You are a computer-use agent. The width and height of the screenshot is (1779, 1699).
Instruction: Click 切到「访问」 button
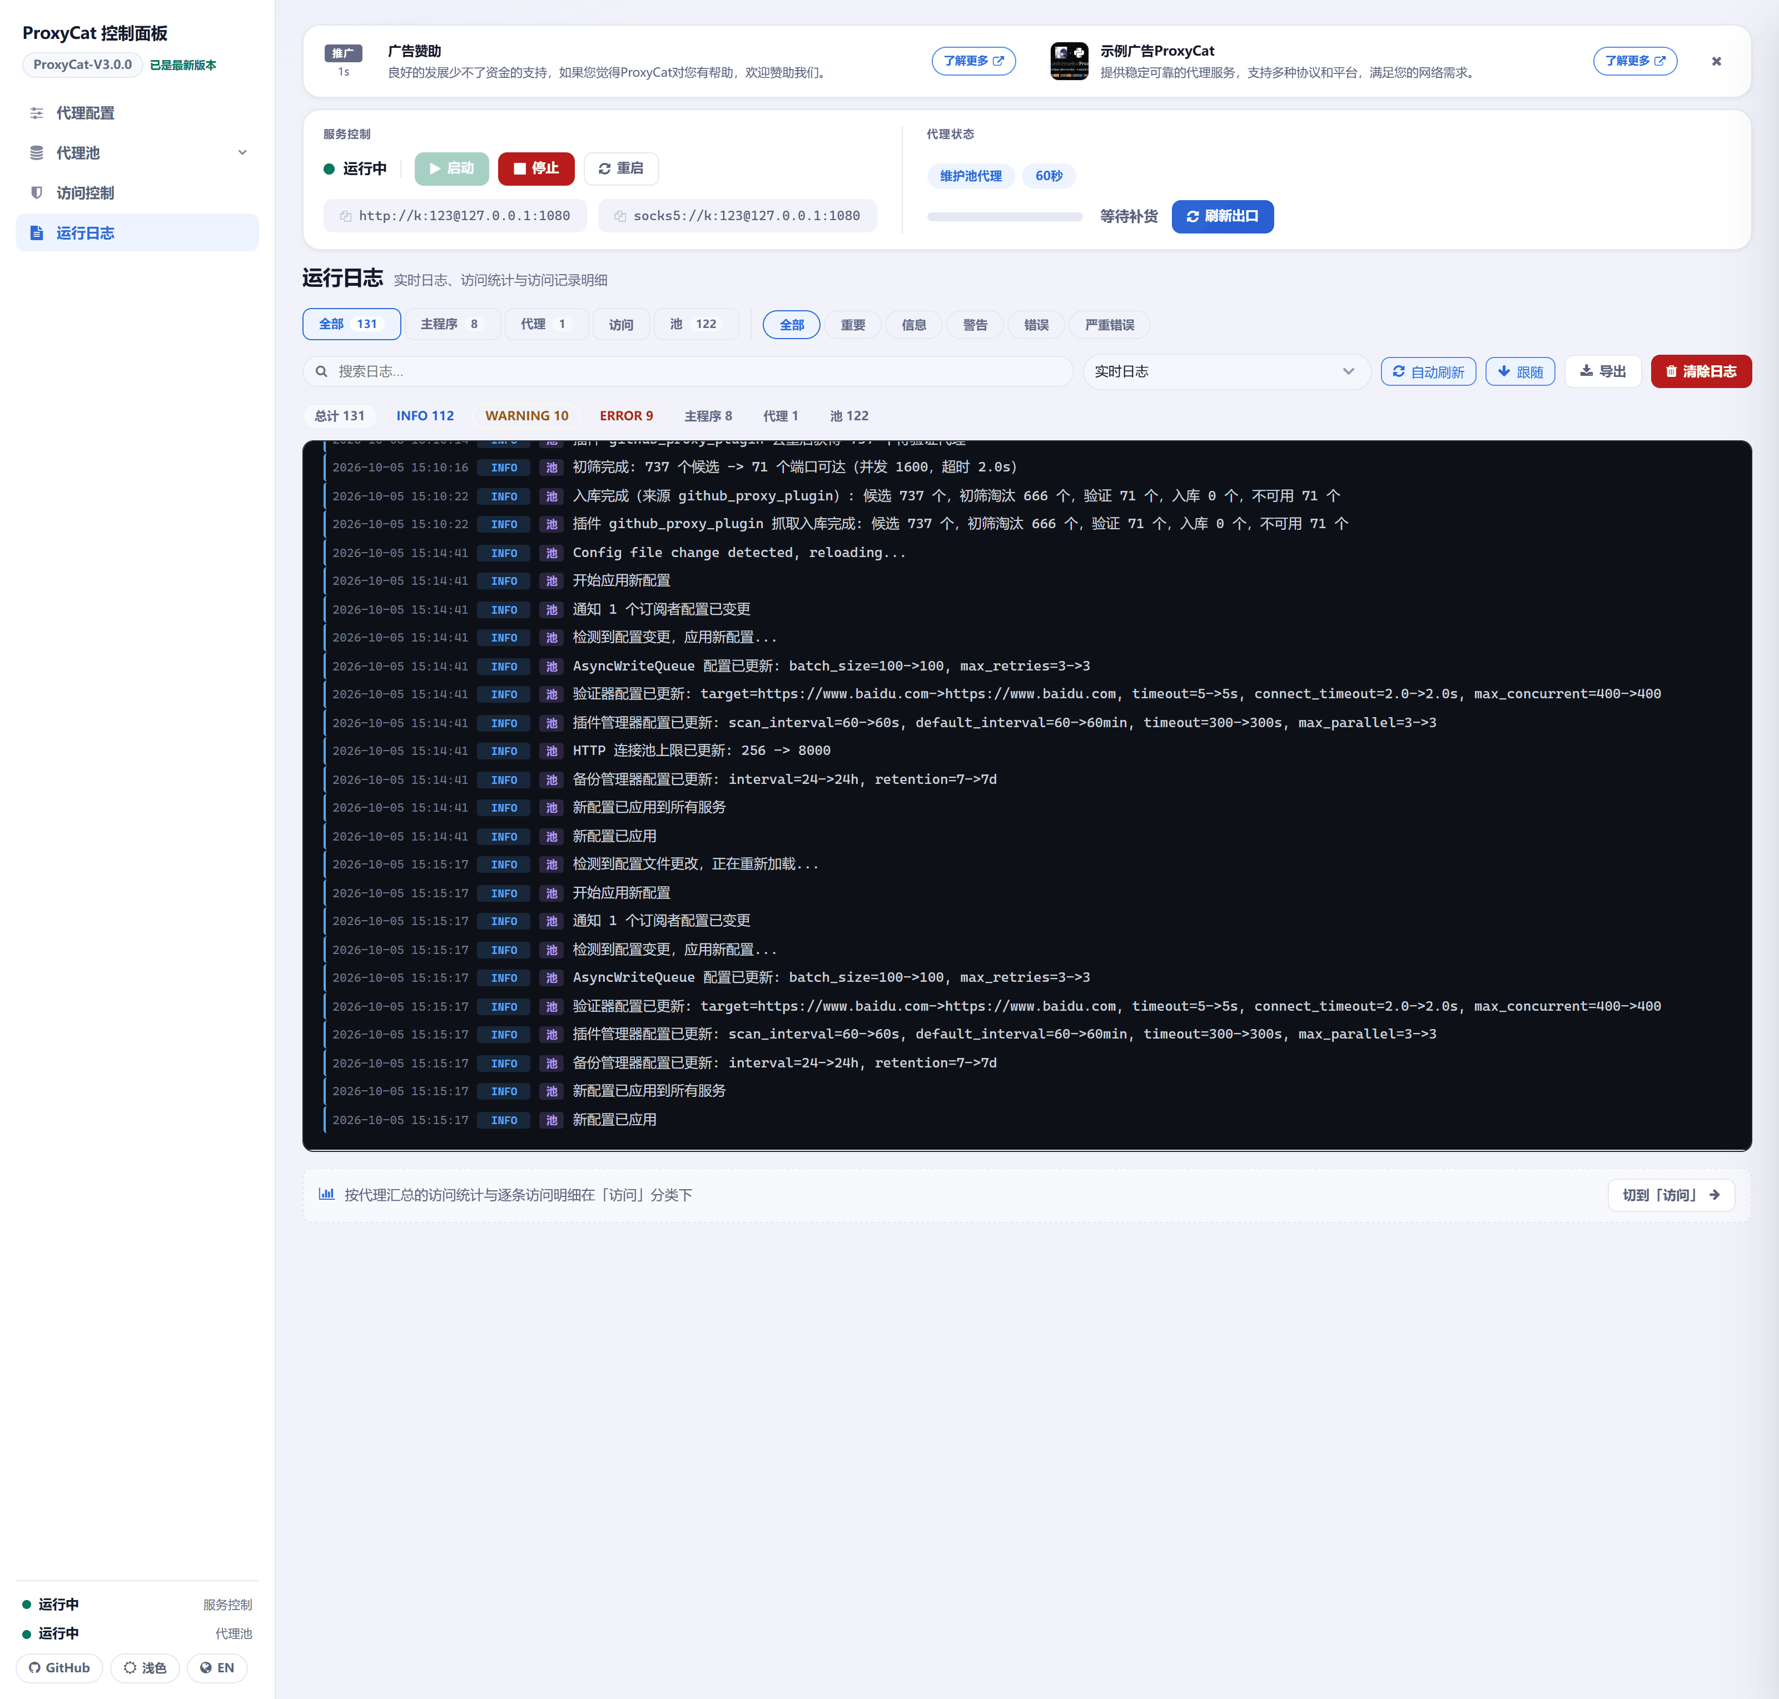1671,1195
